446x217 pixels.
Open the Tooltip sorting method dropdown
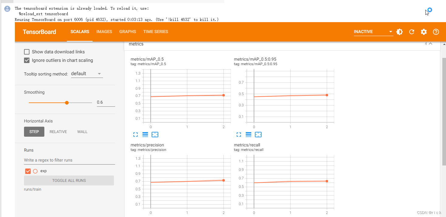87,74
